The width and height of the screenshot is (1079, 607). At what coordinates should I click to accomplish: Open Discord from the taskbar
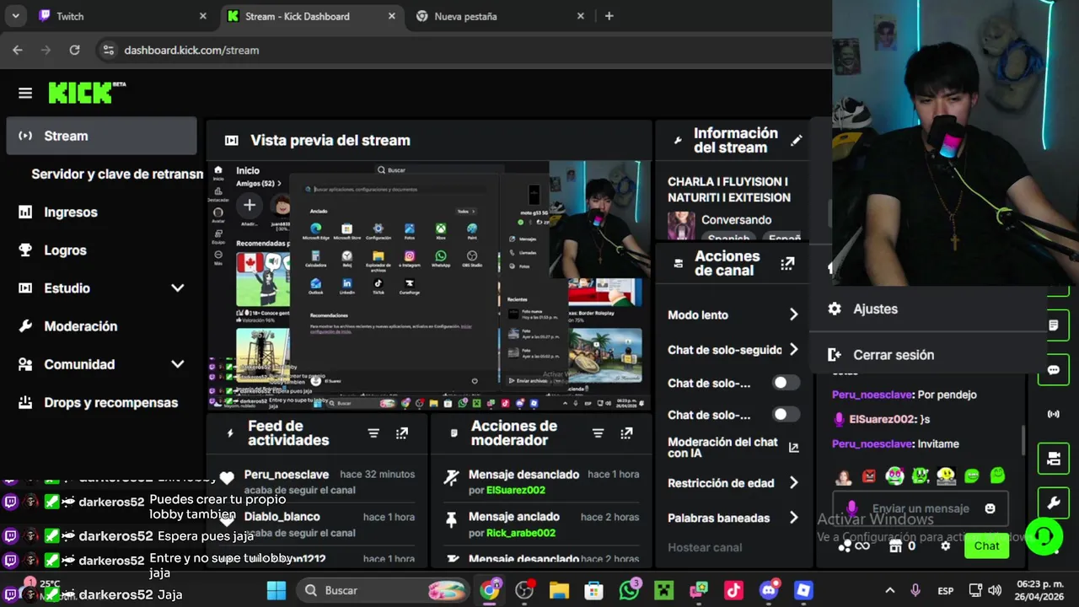(769, 590)
